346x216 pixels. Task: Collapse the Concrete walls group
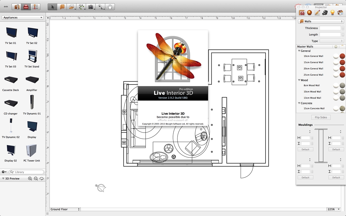pos(299,103)
